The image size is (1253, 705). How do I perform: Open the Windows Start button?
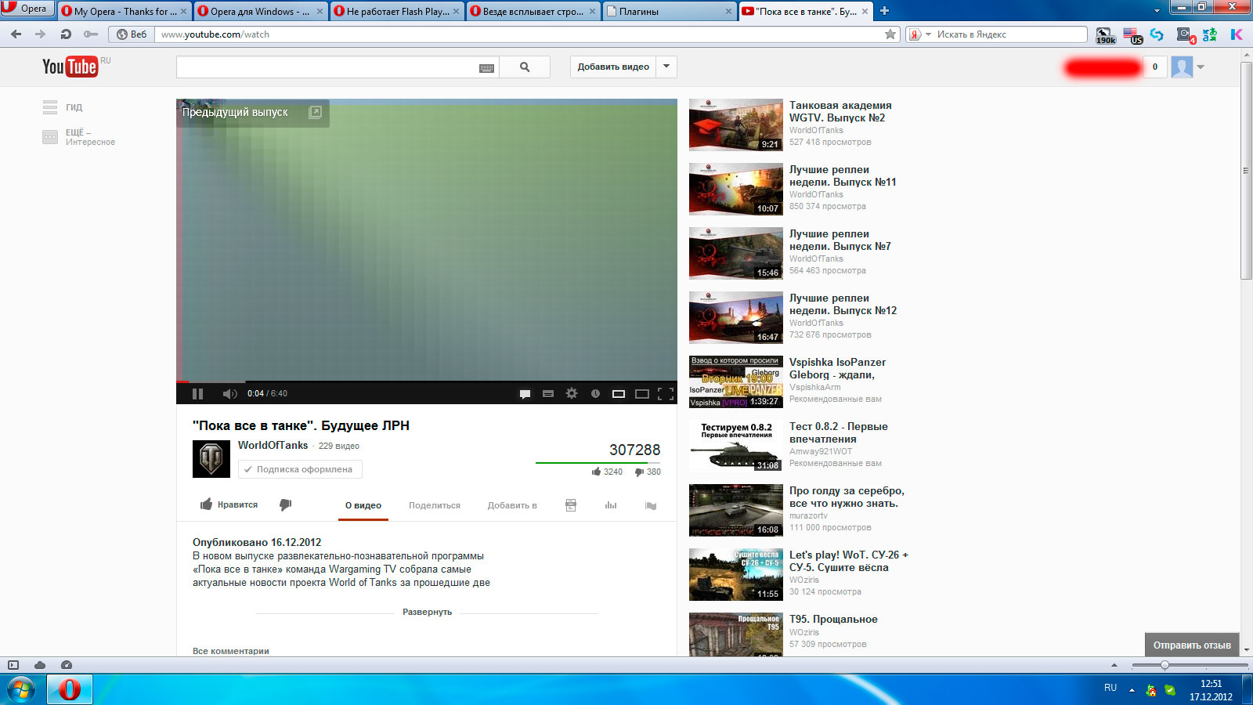[21, 690]
